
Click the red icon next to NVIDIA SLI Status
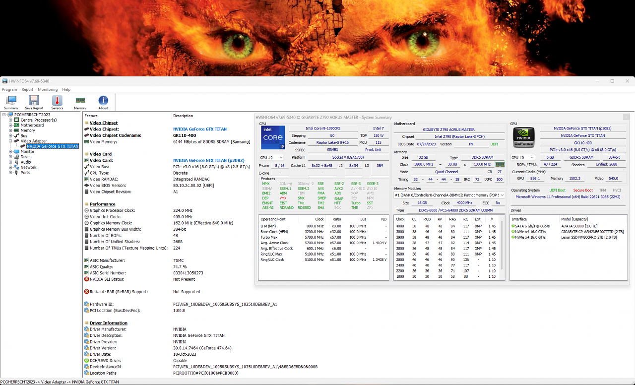pos(86,279)
